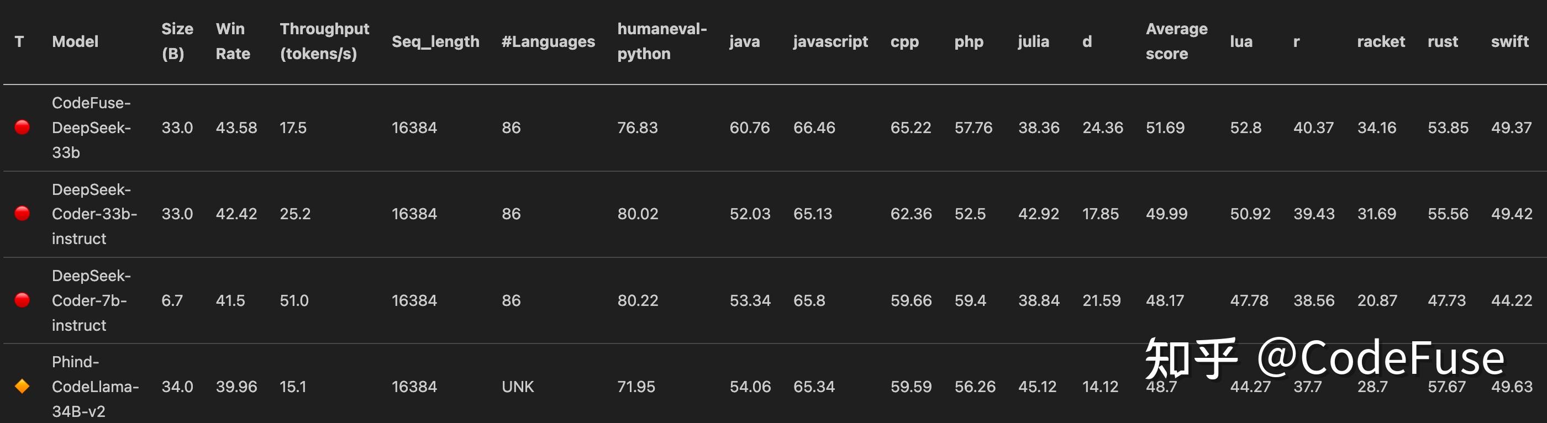This screenshot has width=1547, height=423.
Task: Click the red circle icon beside CodeFuse-DeepSeek-33b
Action: pyautogui.click(x=22, y=127)
